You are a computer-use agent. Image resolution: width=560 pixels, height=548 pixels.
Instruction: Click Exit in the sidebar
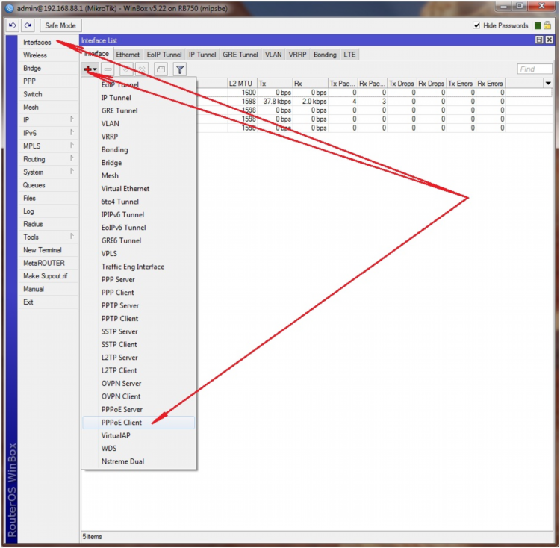coord(48,302)
